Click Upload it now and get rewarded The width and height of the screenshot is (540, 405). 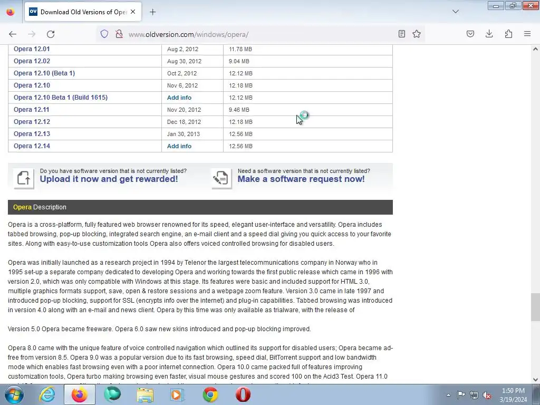[x=109, y=179]
